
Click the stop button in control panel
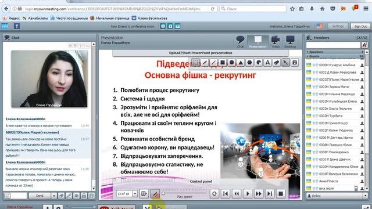281,193
